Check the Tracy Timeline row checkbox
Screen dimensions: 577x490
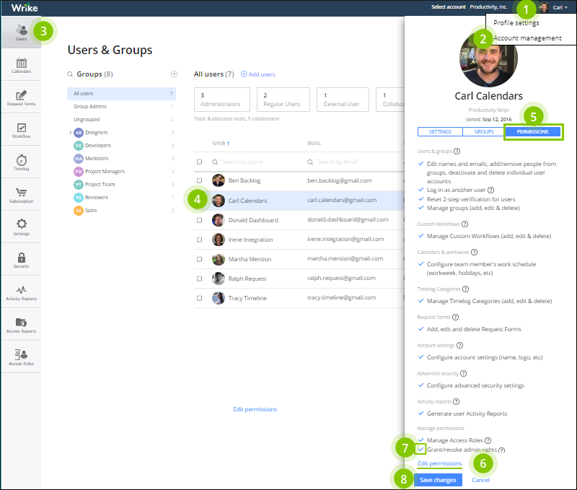(200, 298)
